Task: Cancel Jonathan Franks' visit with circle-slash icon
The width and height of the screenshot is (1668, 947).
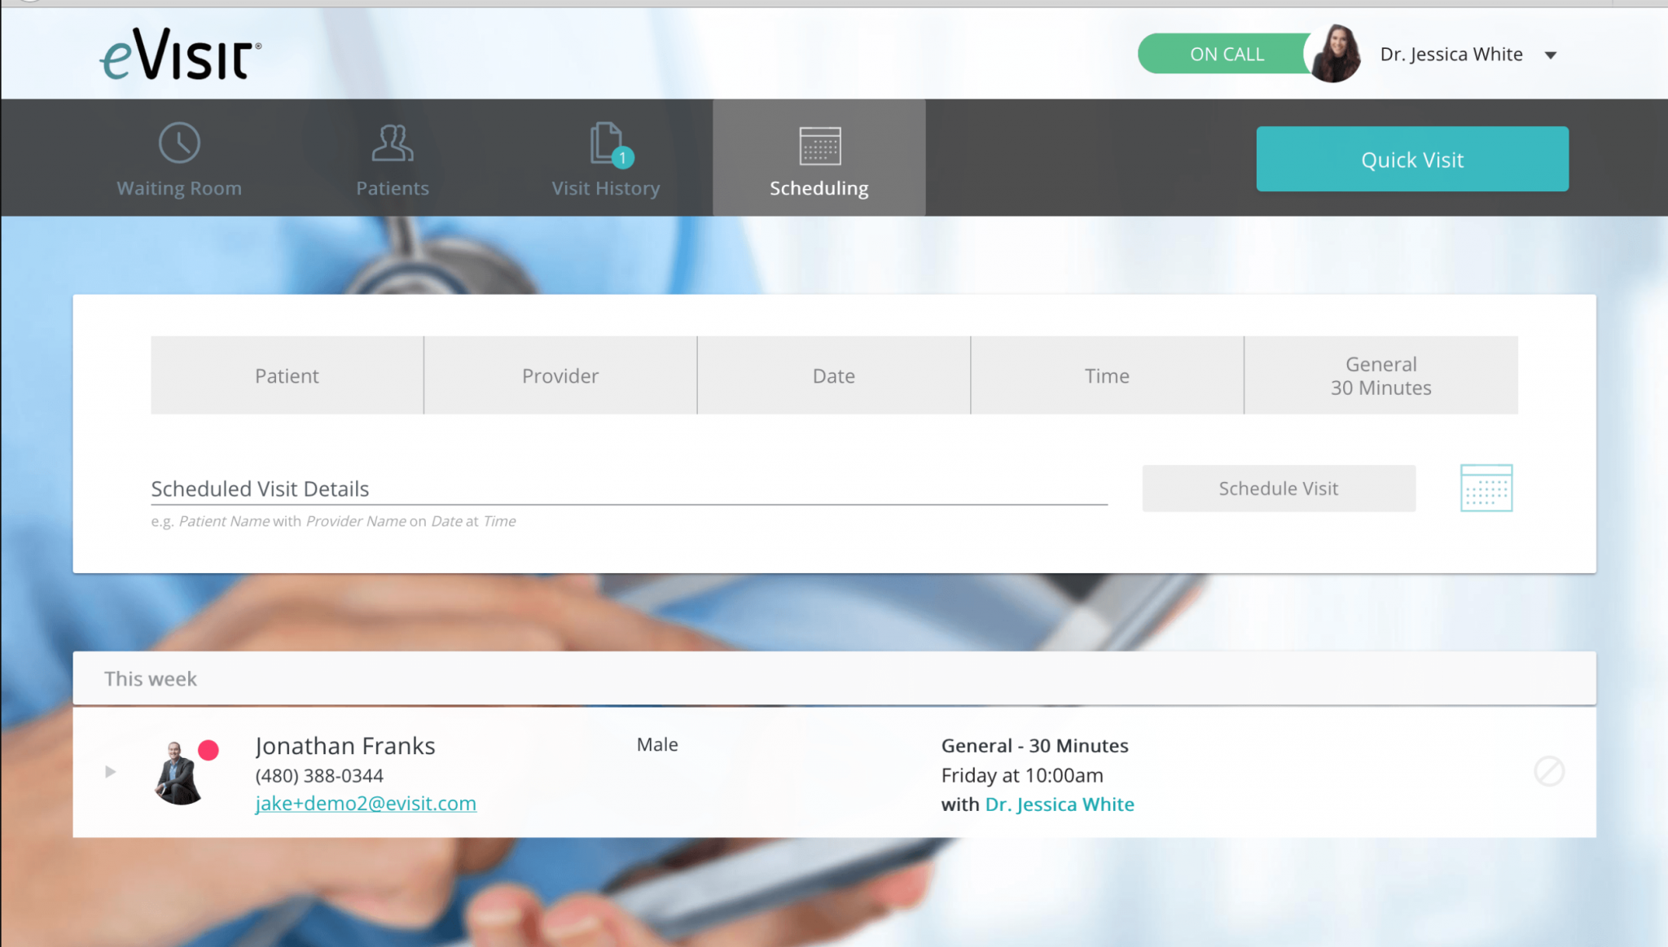Action: pos(1548,771)
